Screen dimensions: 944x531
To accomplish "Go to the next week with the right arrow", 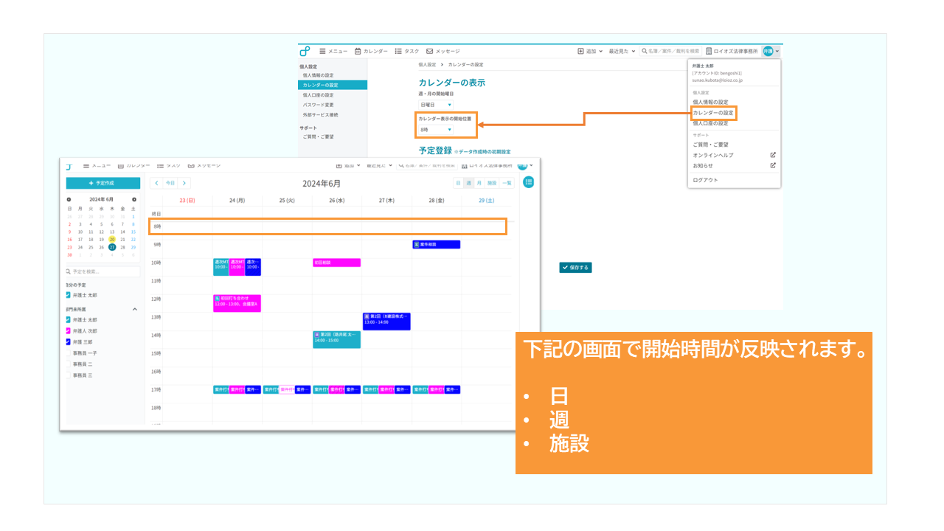I will (x=184, y=183).
